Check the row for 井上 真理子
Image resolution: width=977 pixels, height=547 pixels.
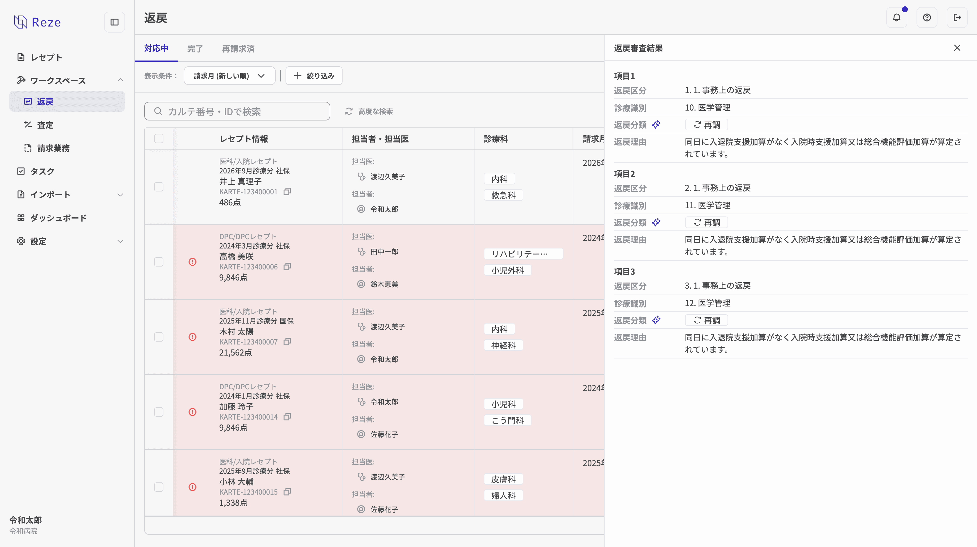coord(159,187)
